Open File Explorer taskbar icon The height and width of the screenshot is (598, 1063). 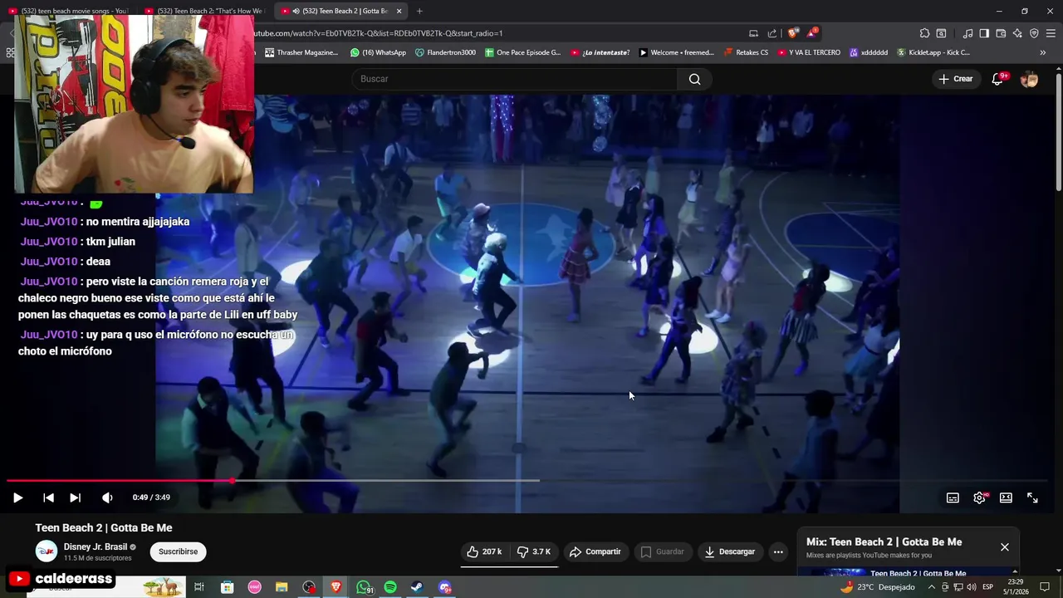click(282, 587)
